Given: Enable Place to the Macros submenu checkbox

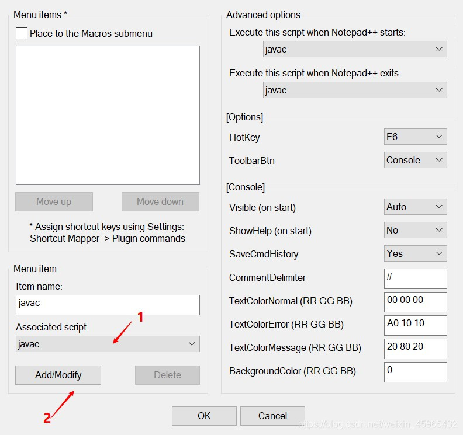Looking at the screenshot, I should pos(22,33).
